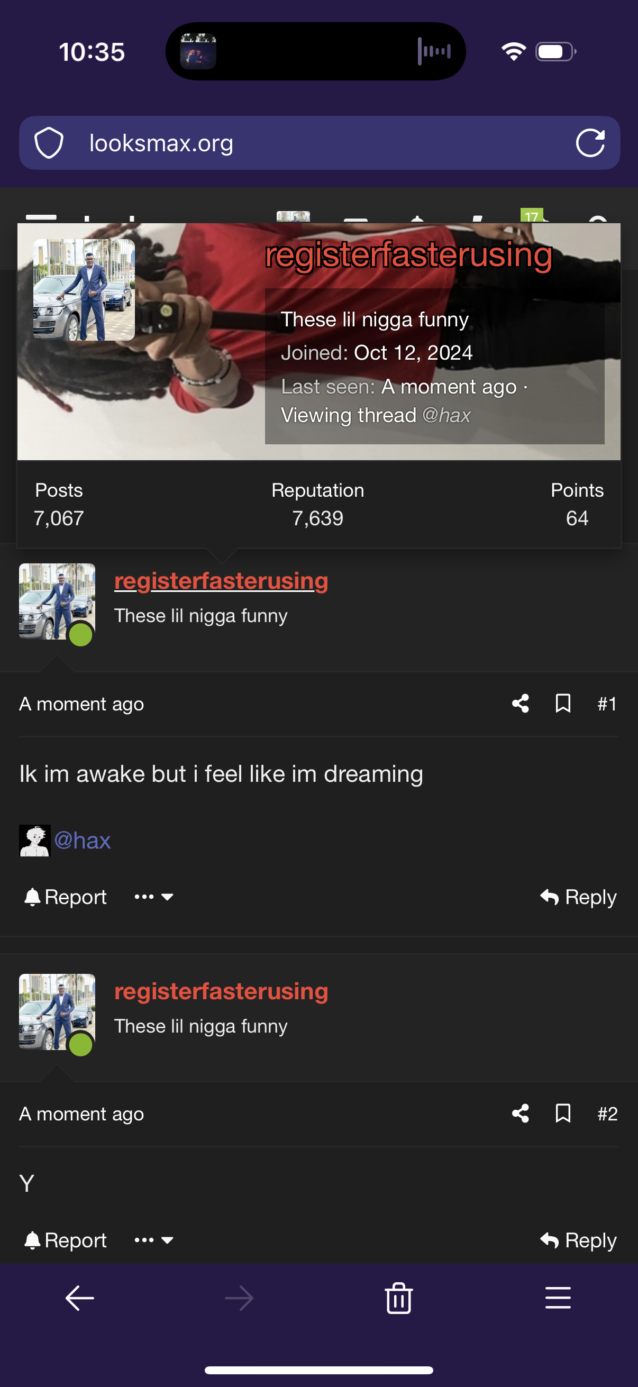Share post #1 via share icon
This screenshot has width=638, height=1387.
[520, 704]
